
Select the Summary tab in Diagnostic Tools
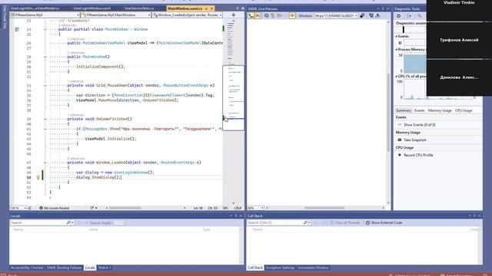403,110
